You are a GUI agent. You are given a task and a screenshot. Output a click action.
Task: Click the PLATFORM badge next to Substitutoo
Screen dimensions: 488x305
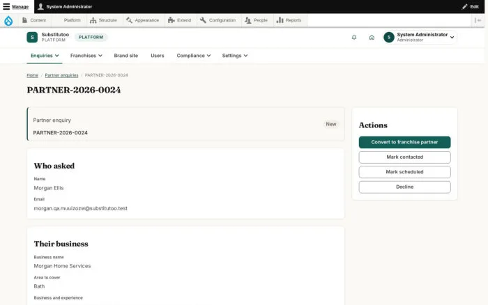coord(91,38)
